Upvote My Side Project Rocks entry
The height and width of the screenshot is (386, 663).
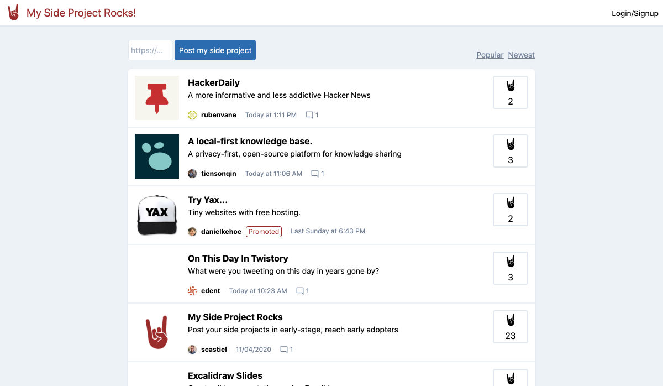coord(511,327)
